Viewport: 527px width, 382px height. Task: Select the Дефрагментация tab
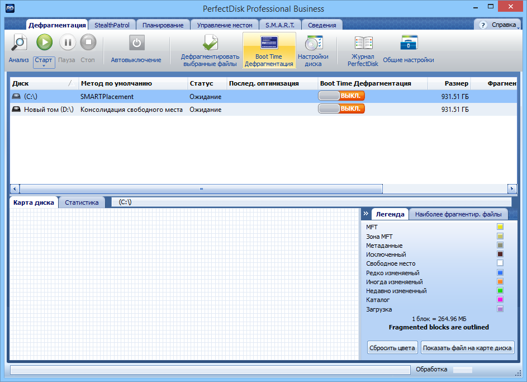tap(57, 25)
